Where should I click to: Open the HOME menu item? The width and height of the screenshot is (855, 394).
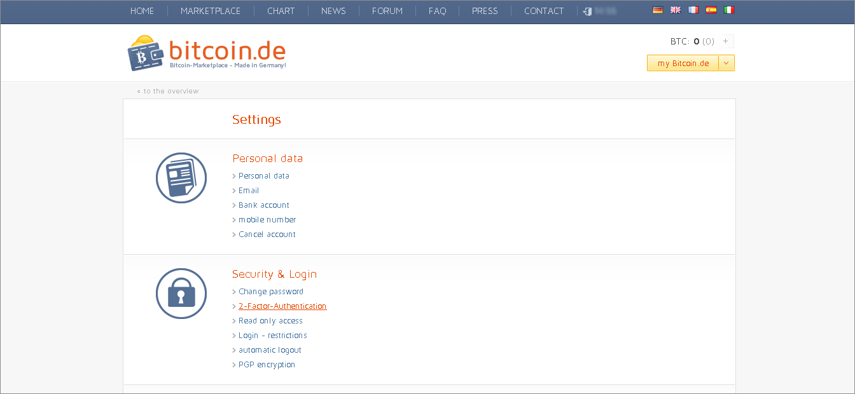pyautogui.click(x=142, y=11)
